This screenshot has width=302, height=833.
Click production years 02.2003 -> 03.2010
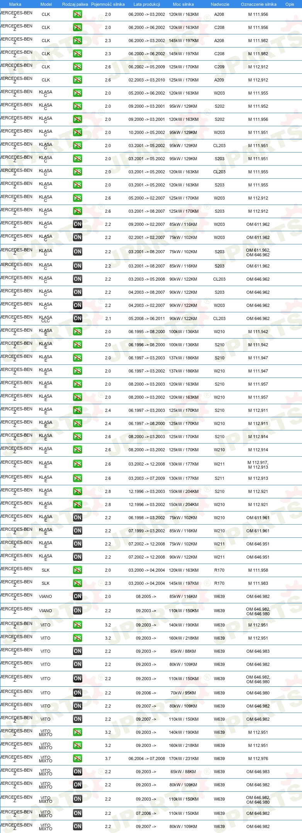tap(147, 80)
